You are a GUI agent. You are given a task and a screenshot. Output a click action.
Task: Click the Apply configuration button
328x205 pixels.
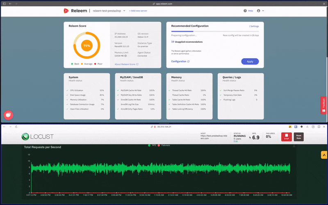(250, 61)
